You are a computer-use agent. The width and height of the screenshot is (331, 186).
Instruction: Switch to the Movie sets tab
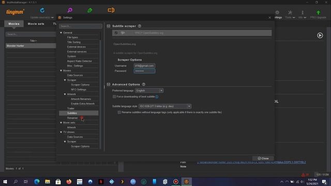36,24
